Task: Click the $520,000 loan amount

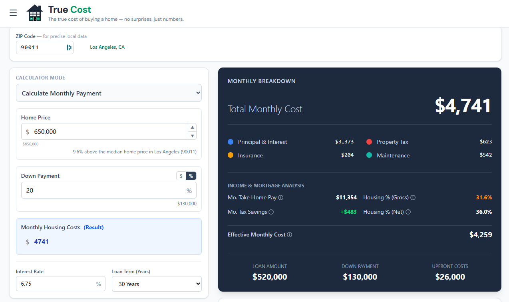Action: point(270,277)
